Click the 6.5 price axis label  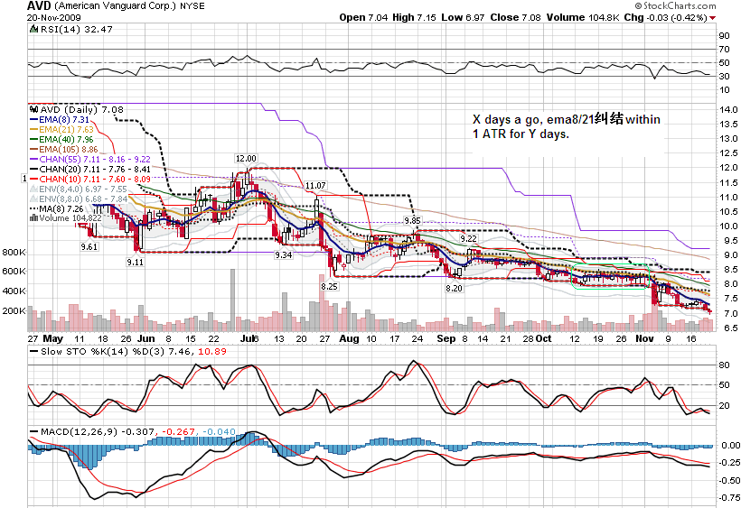(728, 328)
